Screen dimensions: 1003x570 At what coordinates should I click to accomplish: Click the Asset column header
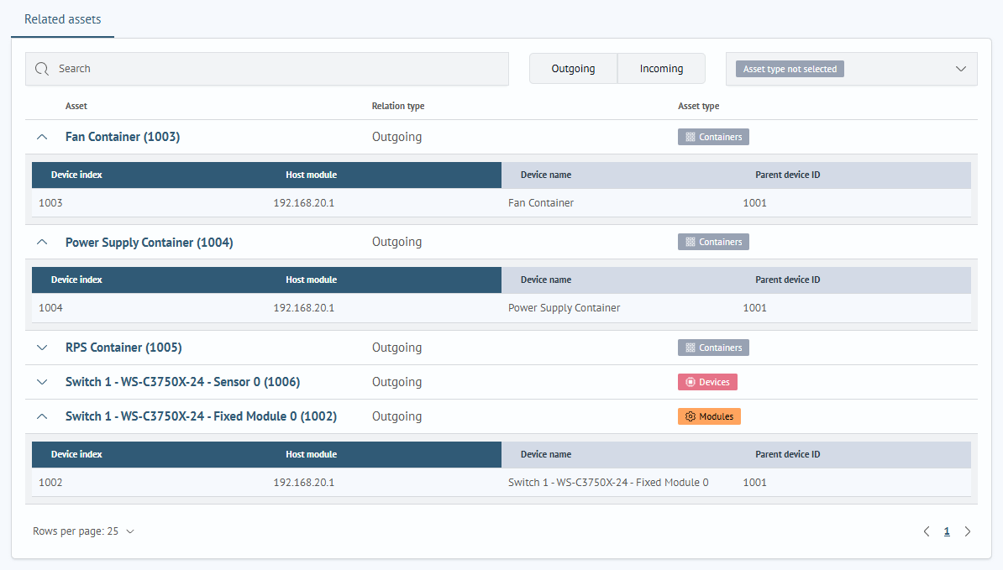(x=76, y=106)
